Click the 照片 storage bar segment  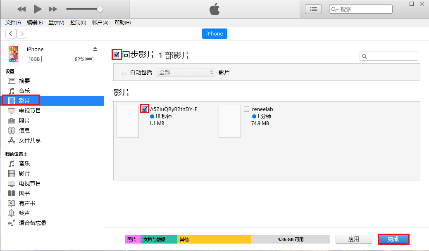pyautogui.click(x=133, y=239)
